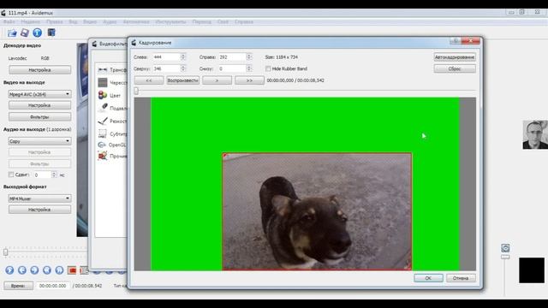Open Настройка under Декодер видео
548x308 pixels.
(40, 70)
